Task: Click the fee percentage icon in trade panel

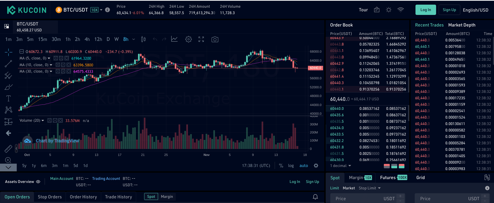Action: click(487, 177)
